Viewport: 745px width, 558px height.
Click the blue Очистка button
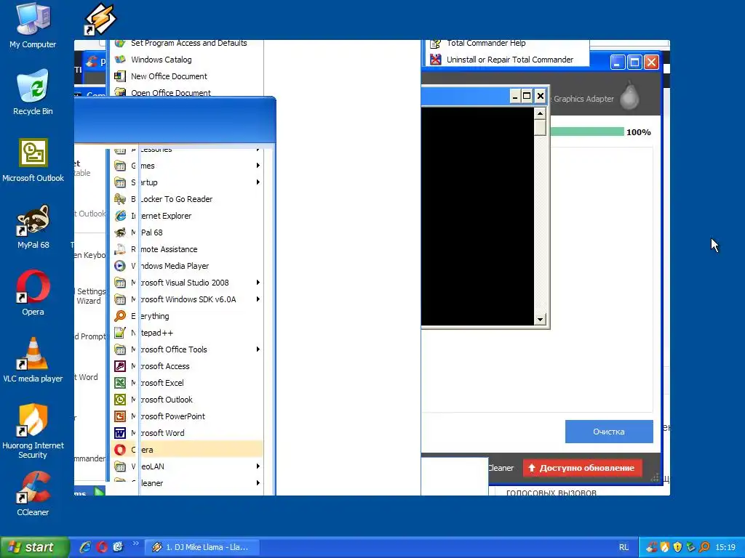[x=609, y=432]
